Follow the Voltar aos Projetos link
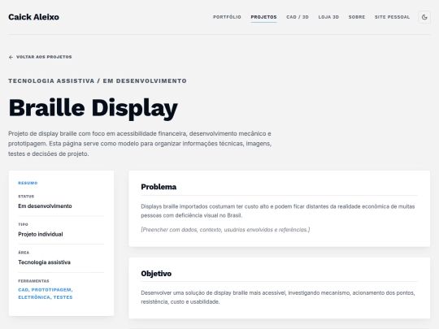This screenshot has height=329, width=439. tap(41, 57)
